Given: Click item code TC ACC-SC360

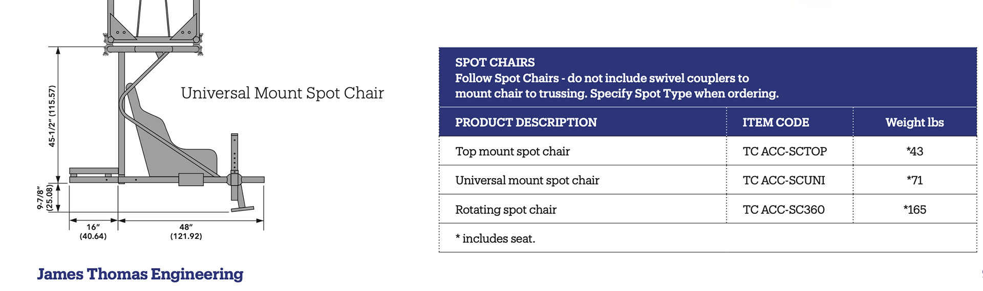Looking at the screenshot, I should point(783,210).
